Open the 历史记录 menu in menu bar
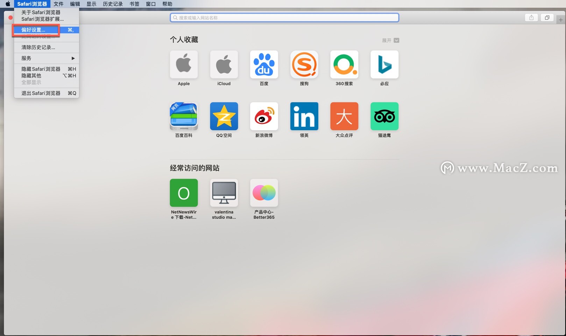566x336 pixels. (113, 4)
